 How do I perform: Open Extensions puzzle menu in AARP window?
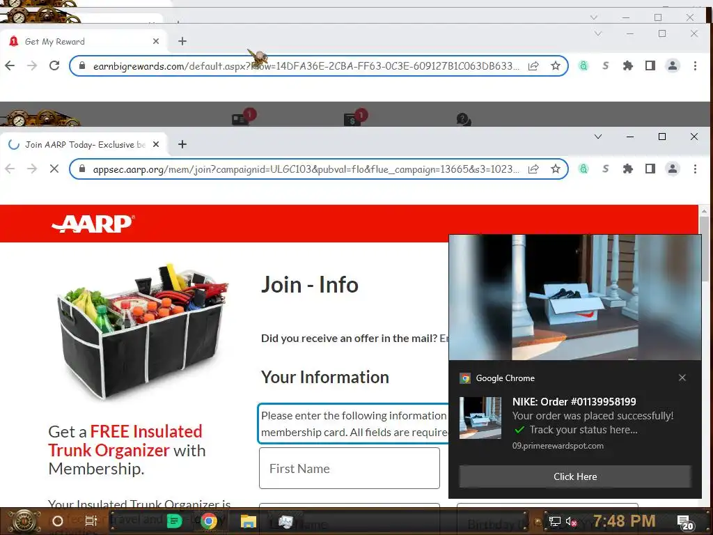[628, 169]
